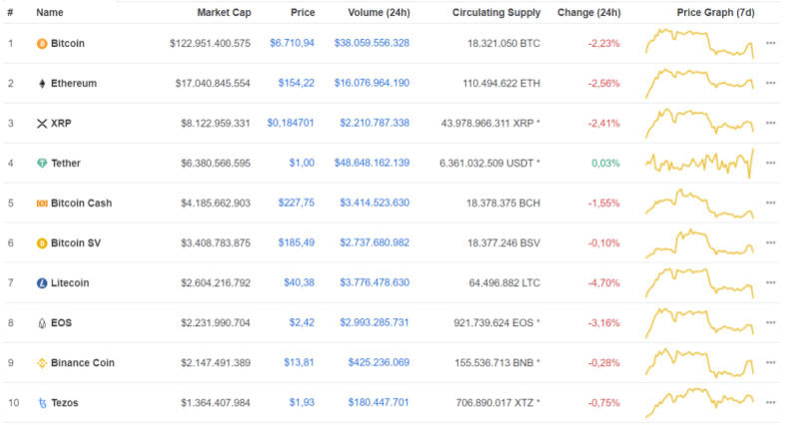797x425 pixels.
Task: Sort table by Change (24h) column header
Action: [x=588, y=13]
